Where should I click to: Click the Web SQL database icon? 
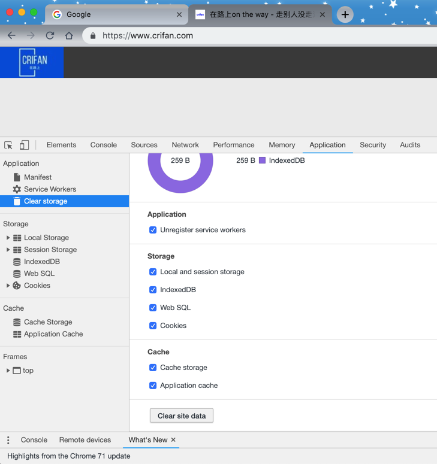17,274
